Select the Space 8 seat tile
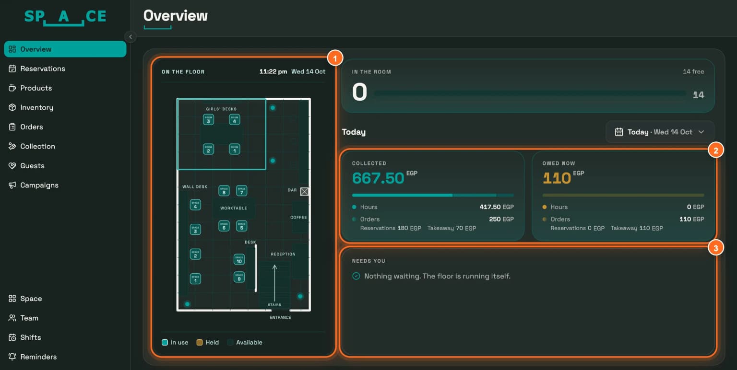The image size is (737, 370). [x=224, y=191]
